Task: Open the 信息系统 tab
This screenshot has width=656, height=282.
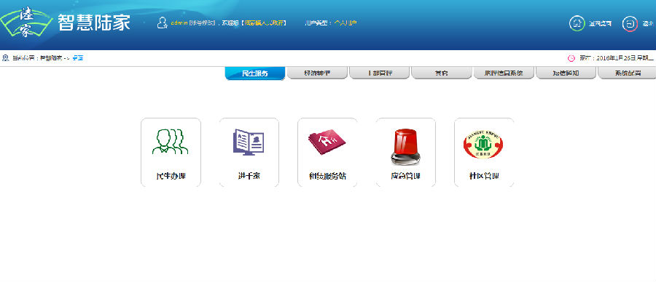Action: click(504, 73)
